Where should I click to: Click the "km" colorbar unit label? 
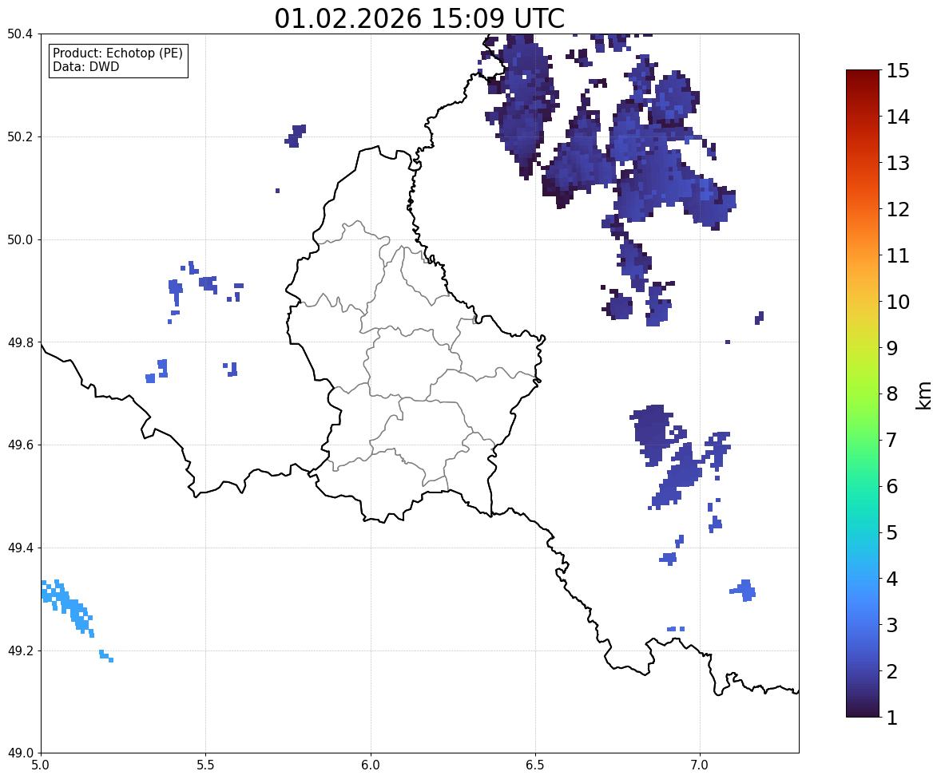pyautogui.click(x=924, y=396)
